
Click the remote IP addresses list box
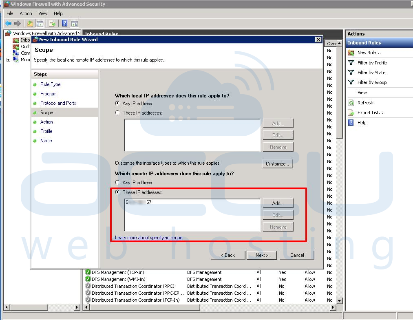click(x=192, y=215)
